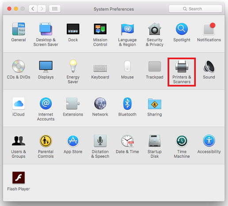Open the Sharing preferences icon
228x206 pixels.
click(x=155, y=104)
